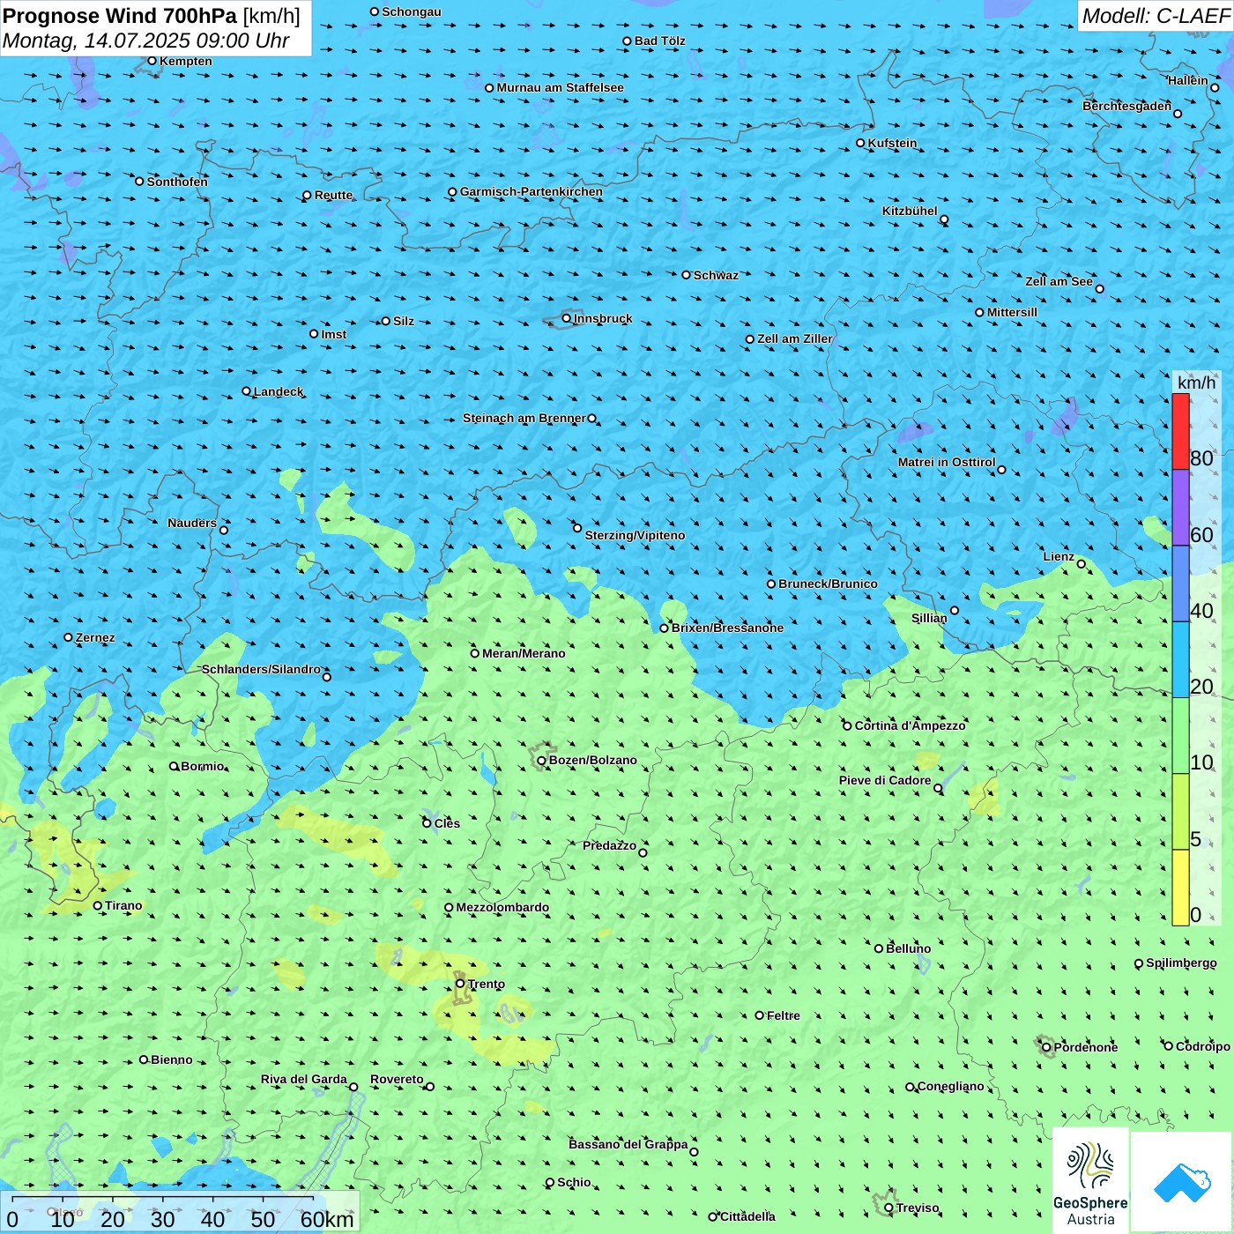Click the Zell am See marker
Viewport: 1234px width, 1234px height.
click(x=1099, y=288)
